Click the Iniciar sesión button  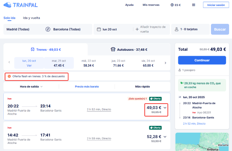click(216, 5)
